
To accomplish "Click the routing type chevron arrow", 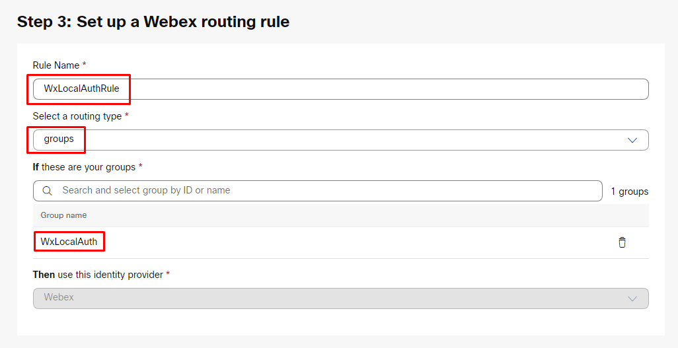I will (632, 140).
